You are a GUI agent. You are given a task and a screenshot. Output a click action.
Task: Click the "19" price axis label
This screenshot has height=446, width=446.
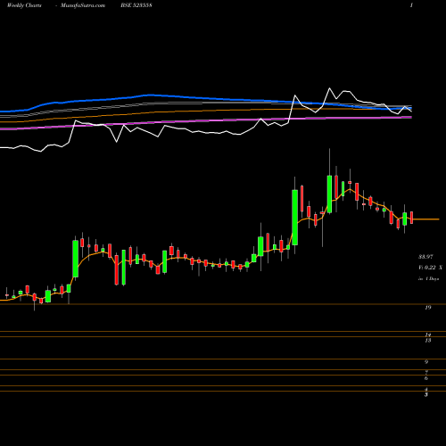427,308
